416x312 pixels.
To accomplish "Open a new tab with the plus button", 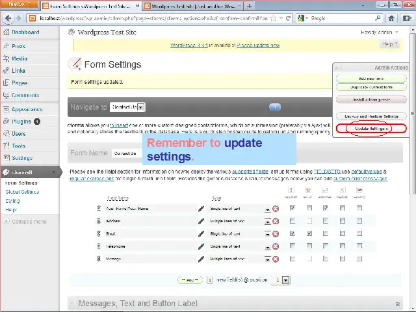I will point(249,6).
